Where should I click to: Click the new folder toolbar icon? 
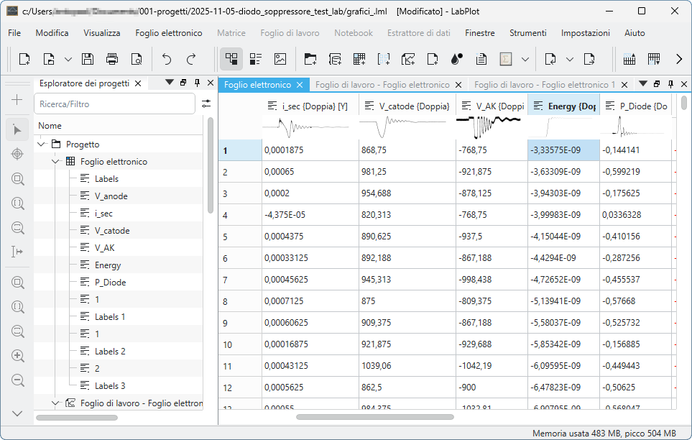click(310, 60)
